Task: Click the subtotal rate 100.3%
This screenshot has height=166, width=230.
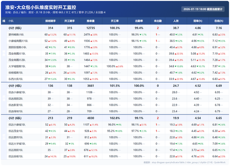Action: pyautogui.click(x=115, y=28)
